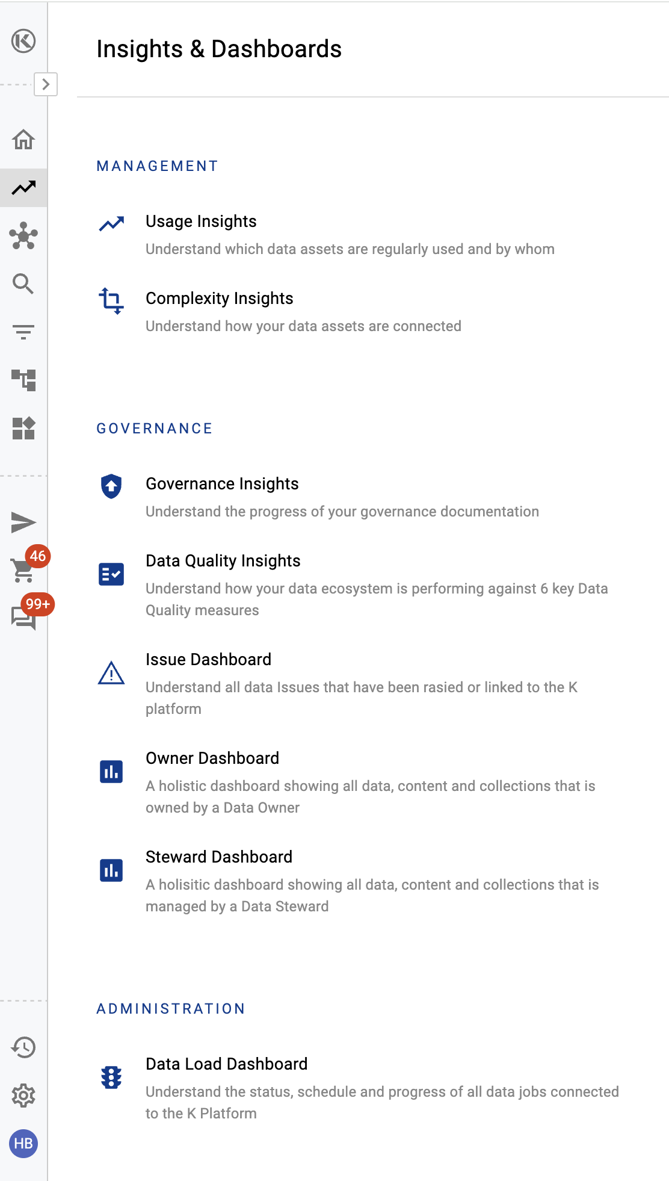Viewport: 669px width, 1181px height.
Task: Open the Data Load Dashboard
Action: point(226,1064)
